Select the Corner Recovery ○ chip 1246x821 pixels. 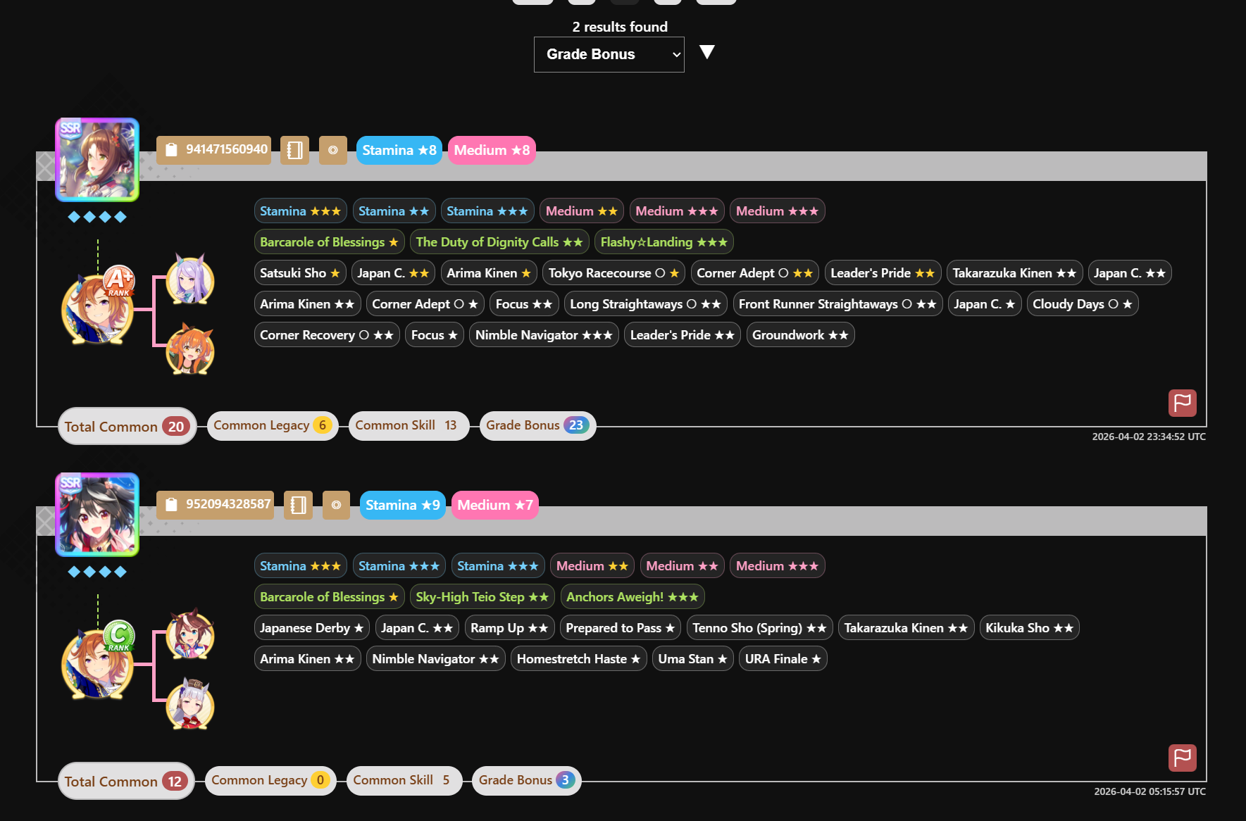click(x=327, y=335)
